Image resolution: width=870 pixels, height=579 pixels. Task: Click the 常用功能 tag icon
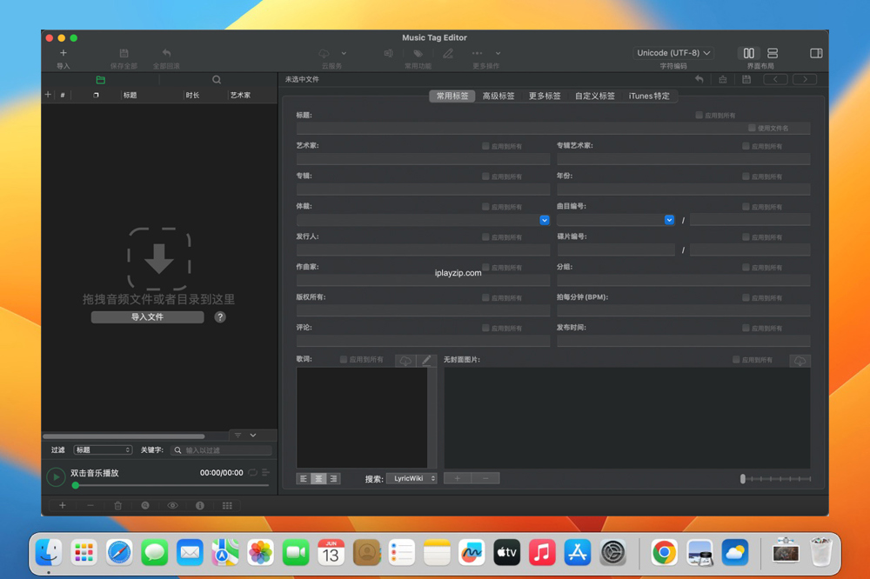pos(418,53)
